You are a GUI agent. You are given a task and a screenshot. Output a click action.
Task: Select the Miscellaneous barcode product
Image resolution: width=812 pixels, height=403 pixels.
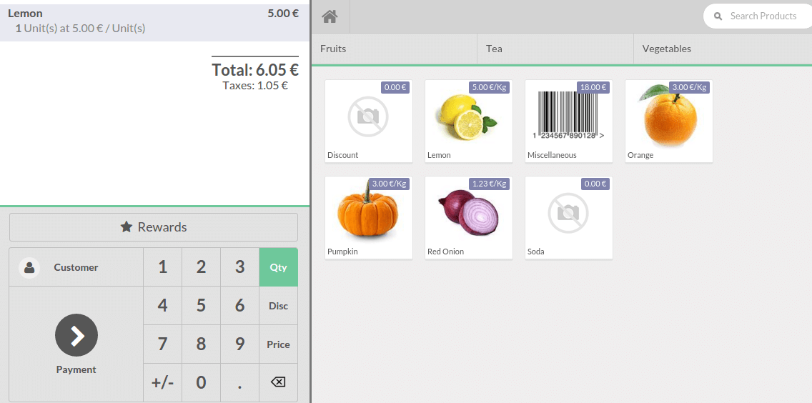coord(568,121)
